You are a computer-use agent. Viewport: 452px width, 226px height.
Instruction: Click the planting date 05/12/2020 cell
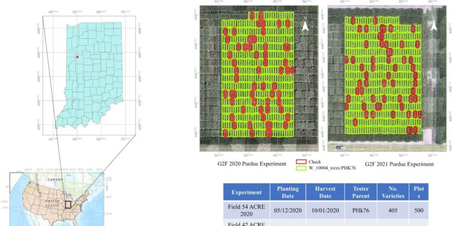point(287,210)
